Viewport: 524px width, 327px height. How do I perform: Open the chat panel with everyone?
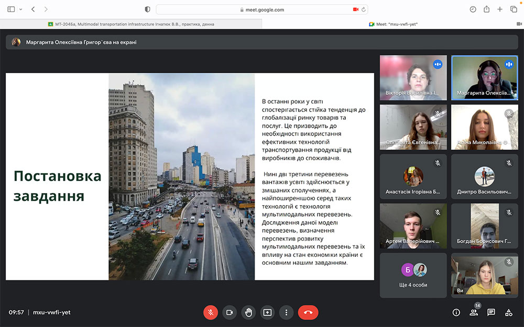491,312
